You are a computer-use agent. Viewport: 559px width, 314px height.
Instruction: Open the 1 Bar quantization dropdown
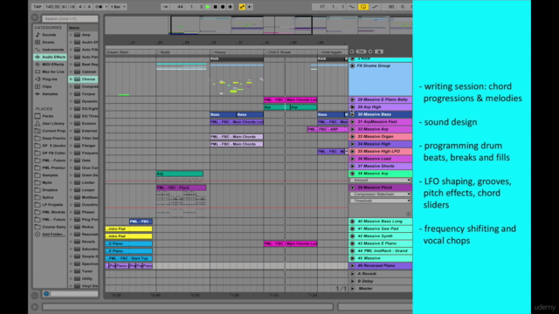click(118, 7)
